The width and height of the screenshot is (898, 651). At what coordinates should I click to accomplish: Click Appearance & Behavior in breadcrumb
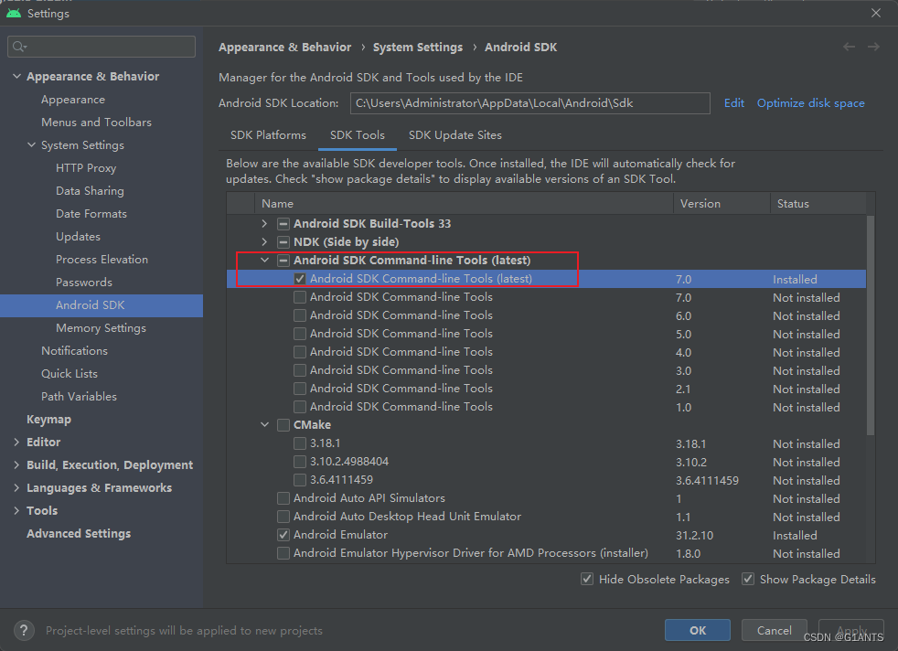click(284, 47)
